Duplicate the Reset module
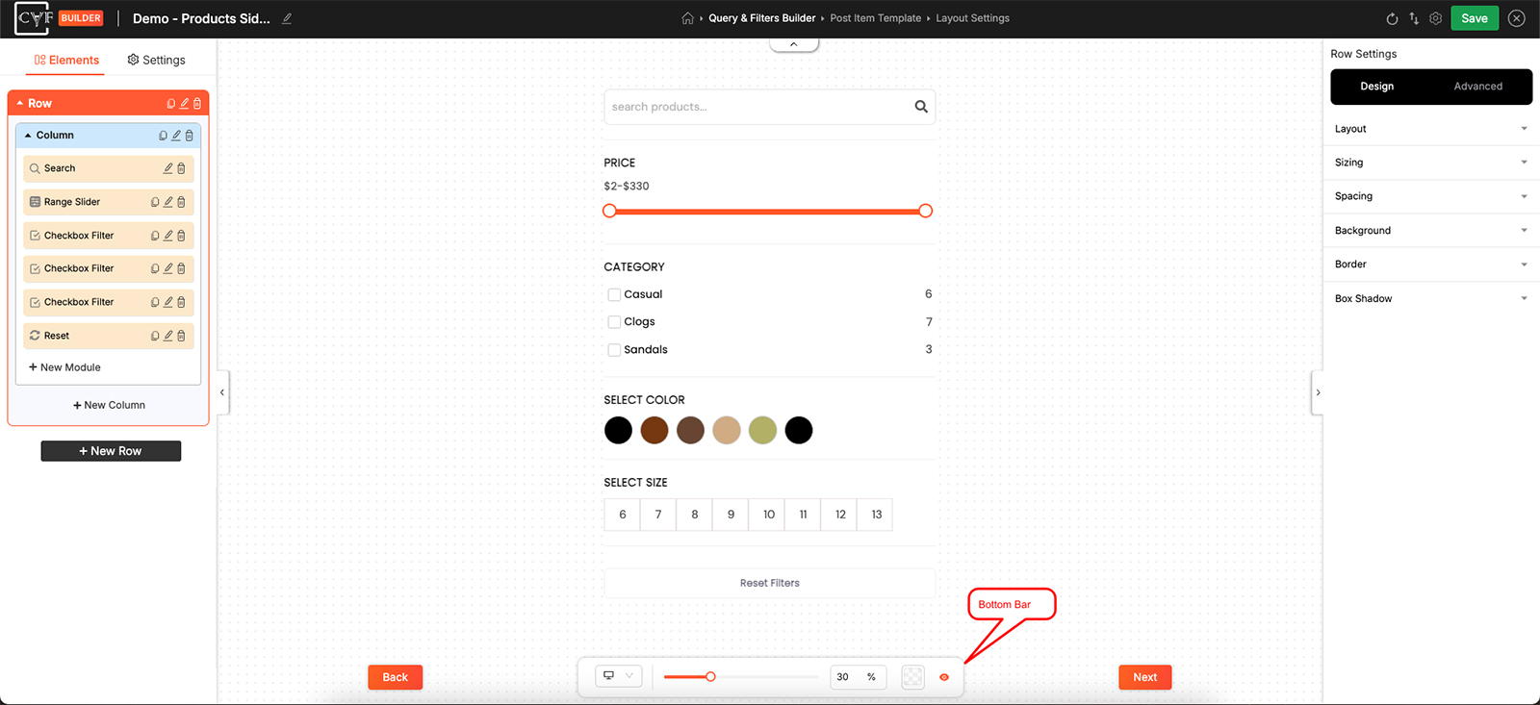Viewport: 1540px width, 705px height. coord(155,336)
